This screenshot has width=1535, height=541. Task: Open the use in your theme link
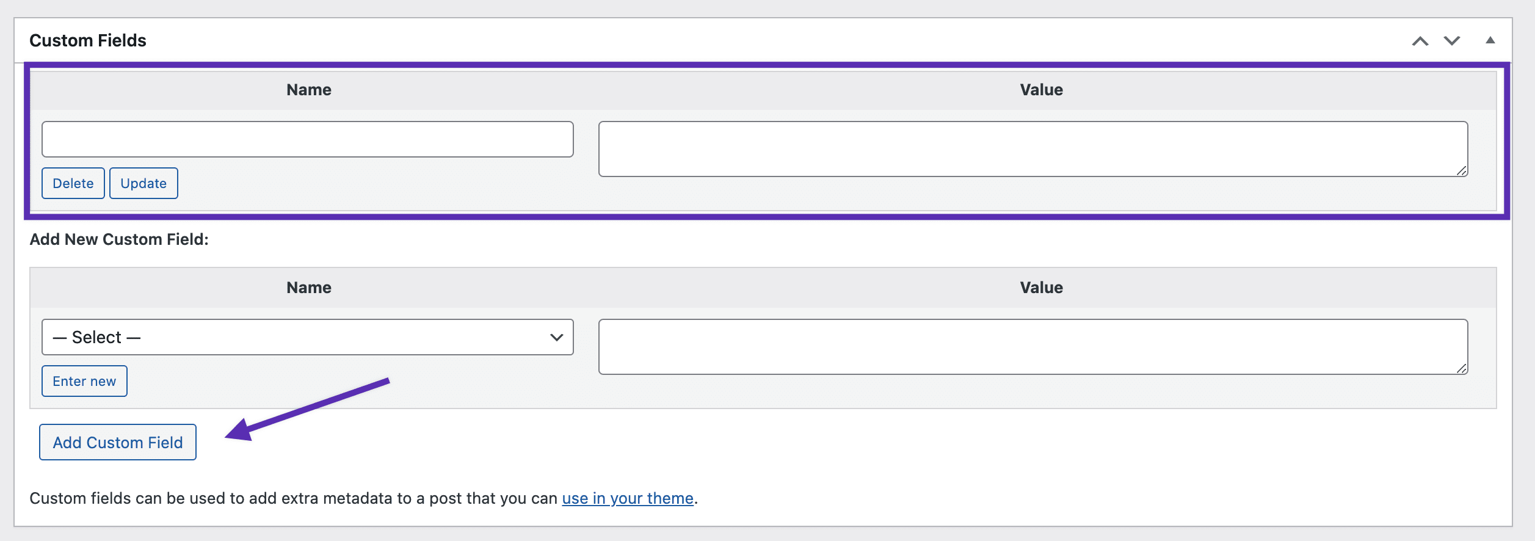[x=628, y=498]
